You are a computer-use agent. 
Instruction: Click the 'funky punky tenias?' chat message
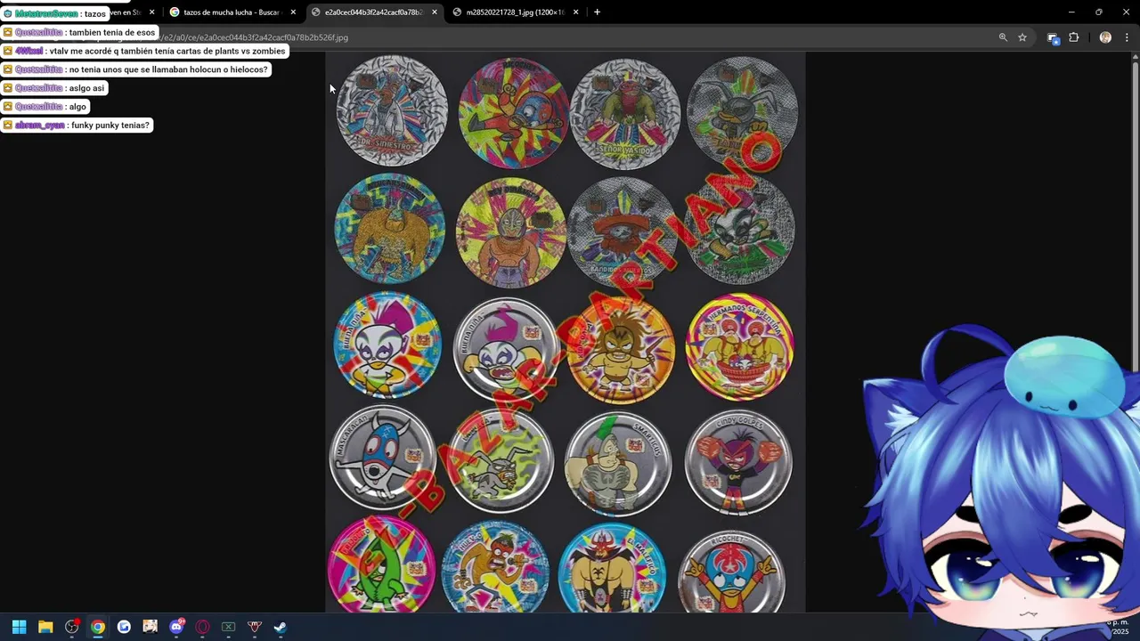pyautogui.click(x=77, y=126)
